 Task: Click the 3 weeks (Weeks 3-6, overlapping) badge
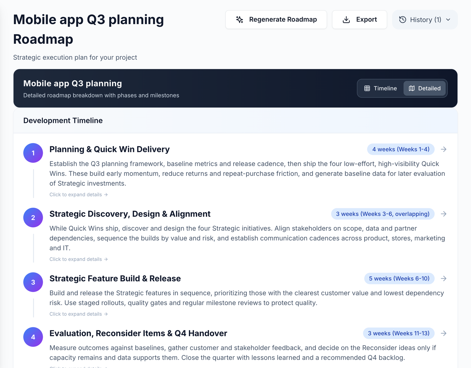point(383,214)
